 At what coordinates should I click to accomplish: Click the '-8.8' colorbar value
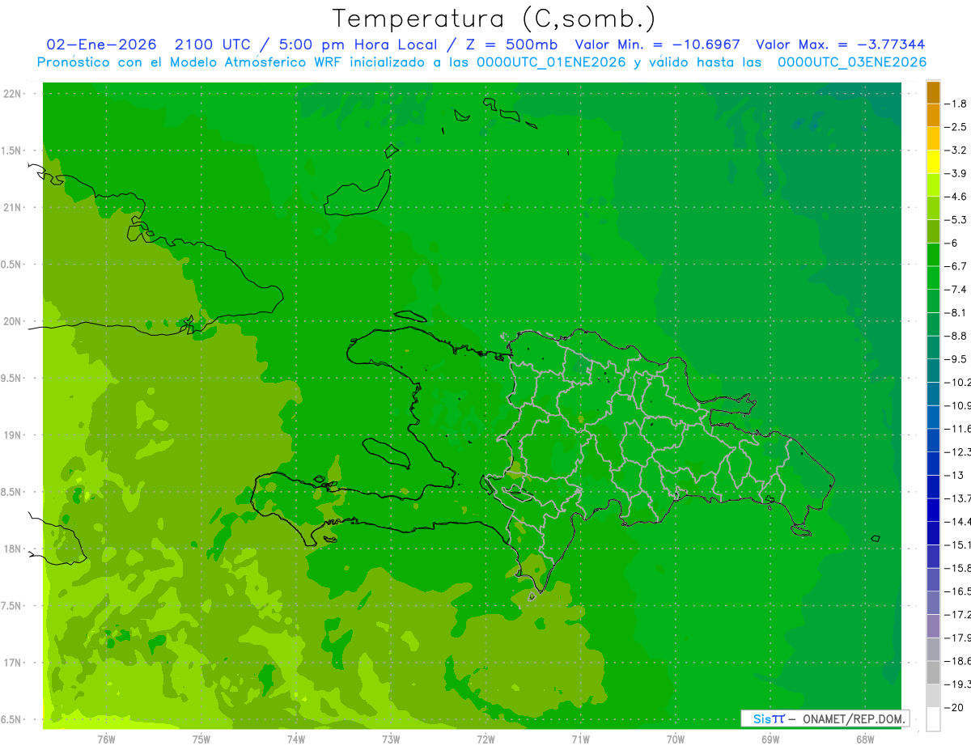coord(956,336)
